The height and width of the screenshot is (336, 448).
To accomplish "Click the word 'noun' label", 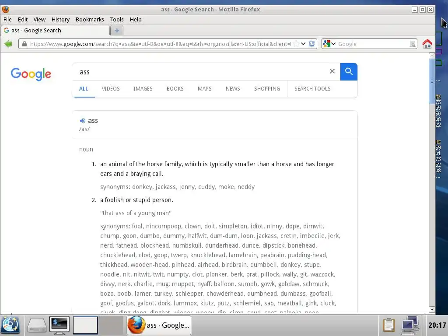I will [86, 149].
